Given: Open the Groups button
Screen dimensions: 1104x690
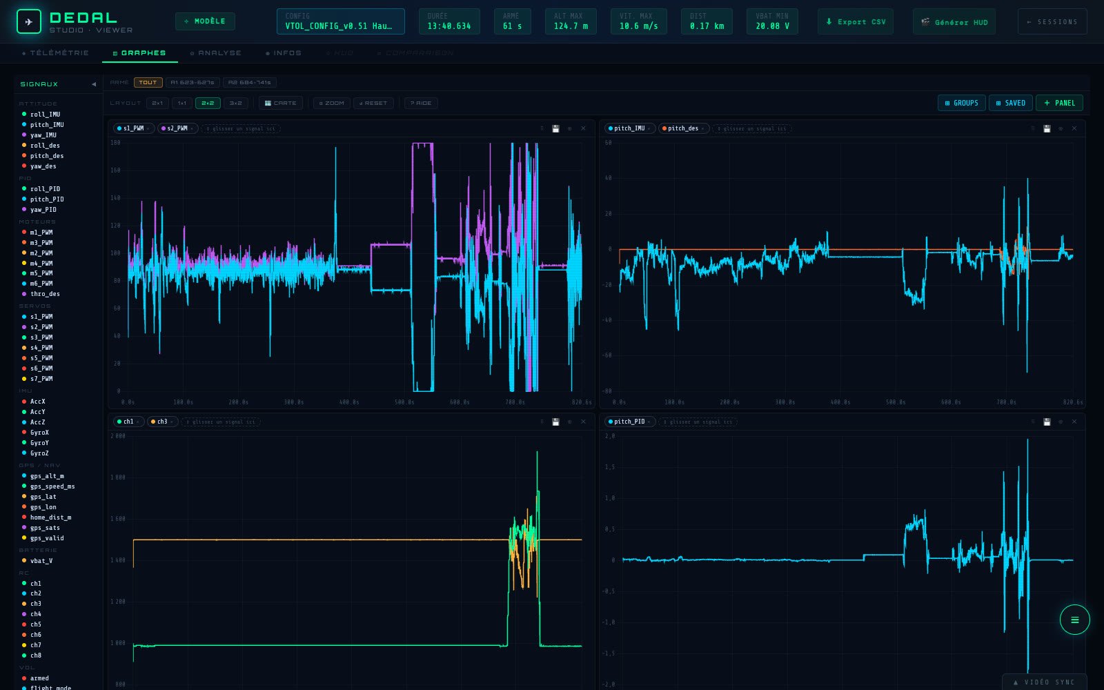Looking at the screenshot, I should tap(961, 103).
